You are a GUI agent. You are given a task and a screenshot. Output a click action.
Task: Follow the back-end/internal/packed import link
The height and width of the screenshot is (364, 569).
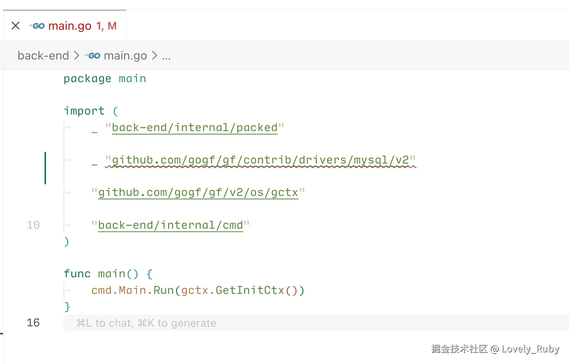[194, 128]
